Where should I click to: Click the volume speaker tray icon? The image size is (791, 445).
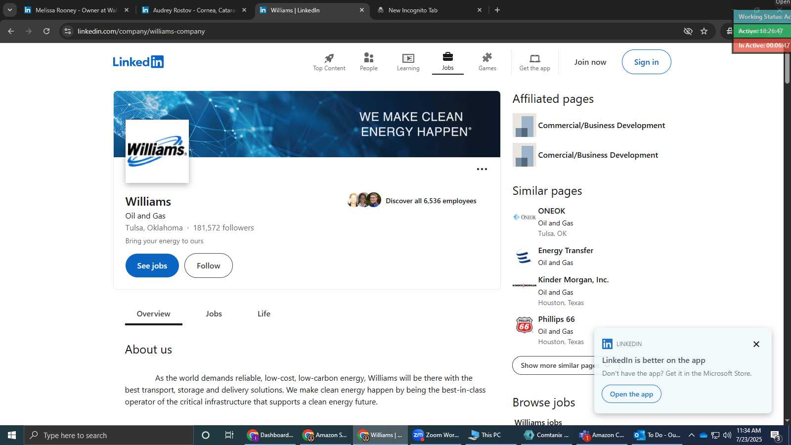(727, 435)
